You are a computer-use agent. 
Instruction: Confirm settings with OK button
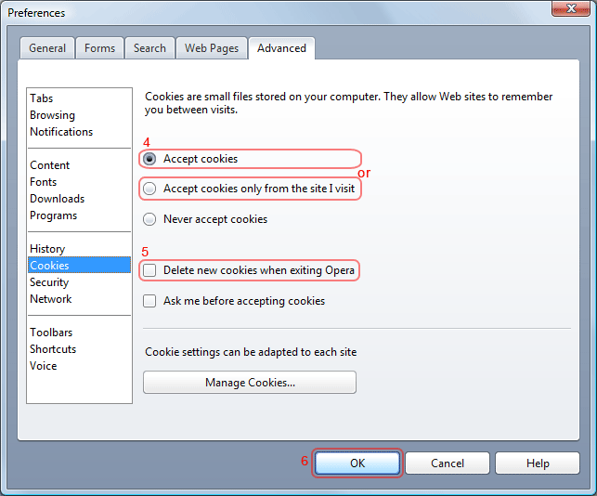357,463
